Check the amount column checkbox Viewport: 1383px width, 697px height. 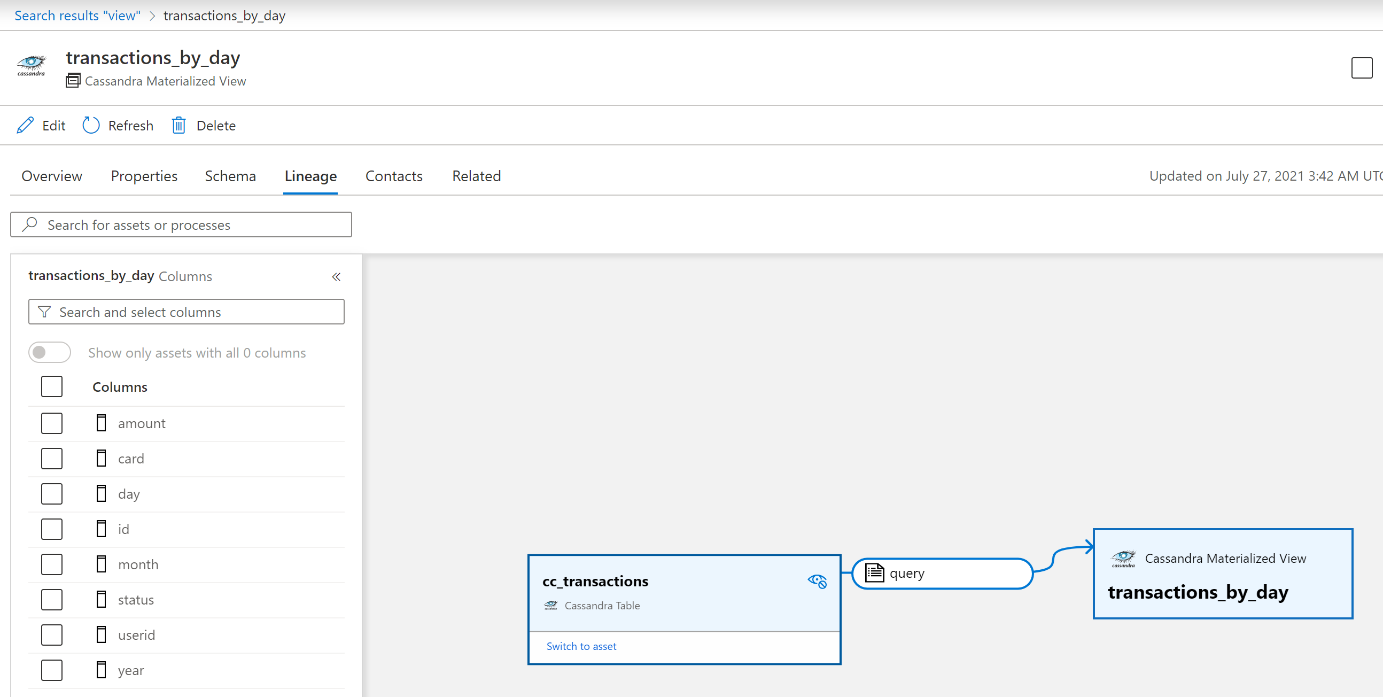point(51,422)
